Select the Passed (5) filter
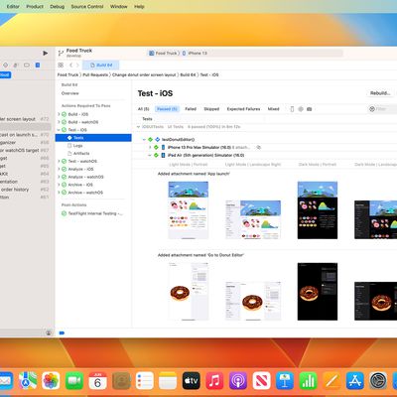 pyautogui.click(x=167, y=109)
